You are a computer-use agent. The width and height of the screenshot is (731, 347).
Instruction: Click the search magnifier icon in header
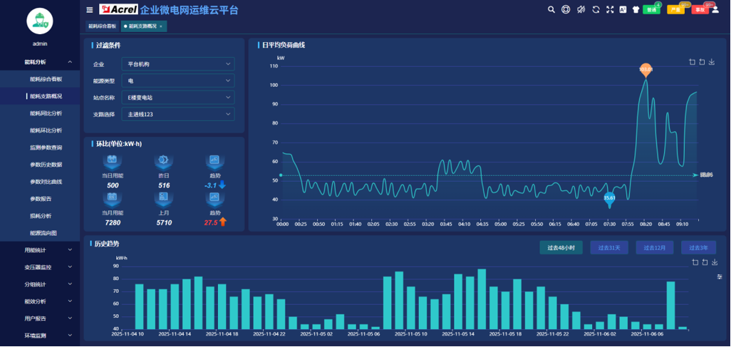[x=551, y=10]
